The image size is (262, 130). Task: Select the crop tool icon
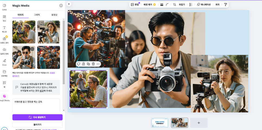(x=175, y=5)
